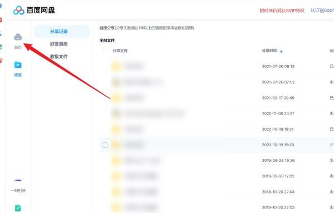
Task: Click the 分享文件 column header
Action: click(120, 51)
